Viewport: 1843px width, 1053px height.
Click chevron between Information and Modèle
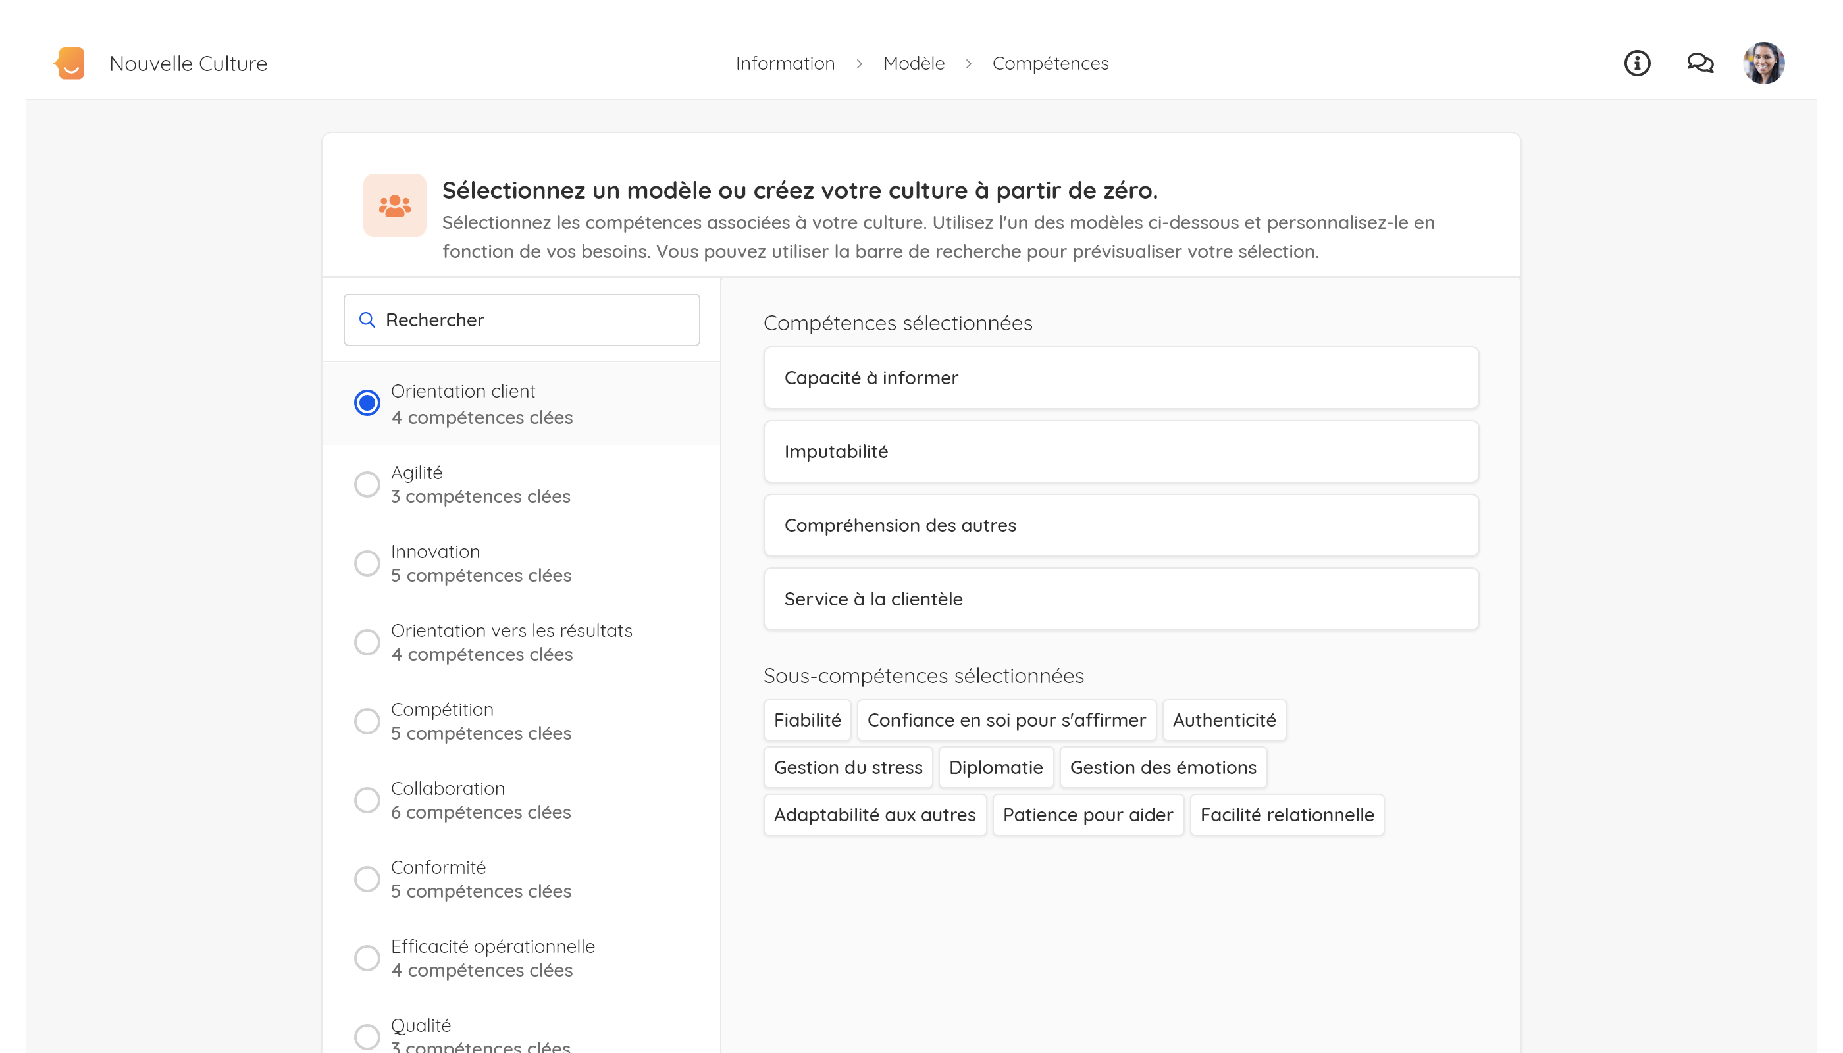[x=859, y=64]
